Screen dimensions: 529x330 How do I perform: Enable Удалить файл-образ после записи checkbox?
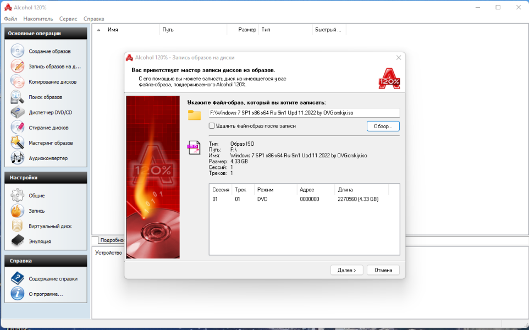tap(212, 126)
